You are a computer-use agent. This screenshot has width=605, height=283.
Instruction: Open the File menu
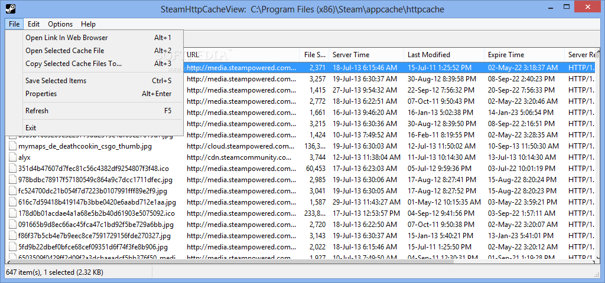pos(14,24)
